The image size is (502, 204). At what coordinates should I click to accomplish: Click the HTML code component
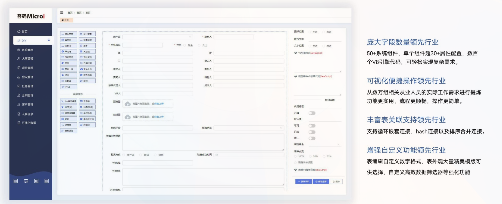(x=69, y=87)
